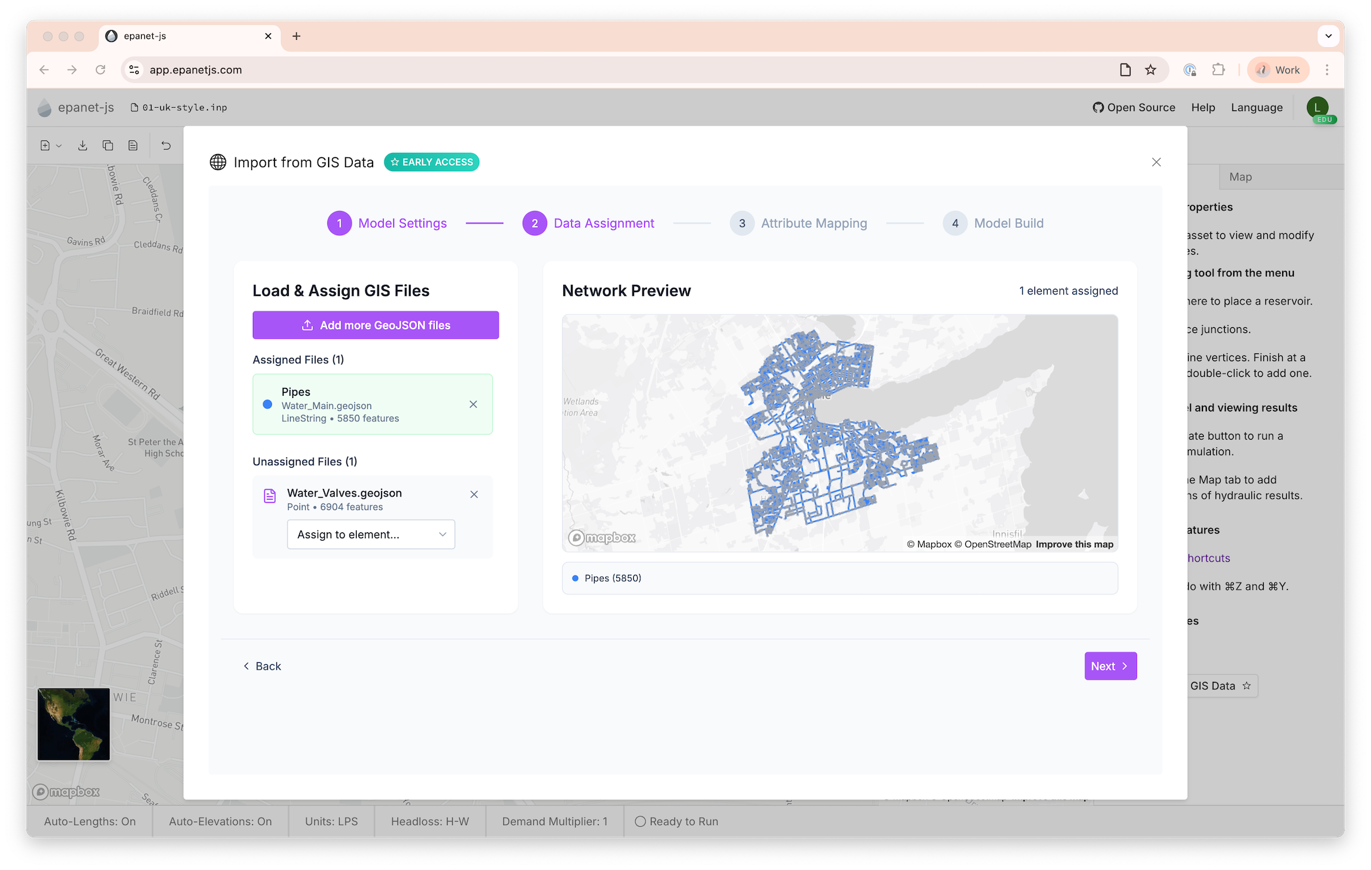Image resolution: width=1371 pixels, height=870 pixels.
Task: Open the Assign to element dropdown
Action: [371, 534]
